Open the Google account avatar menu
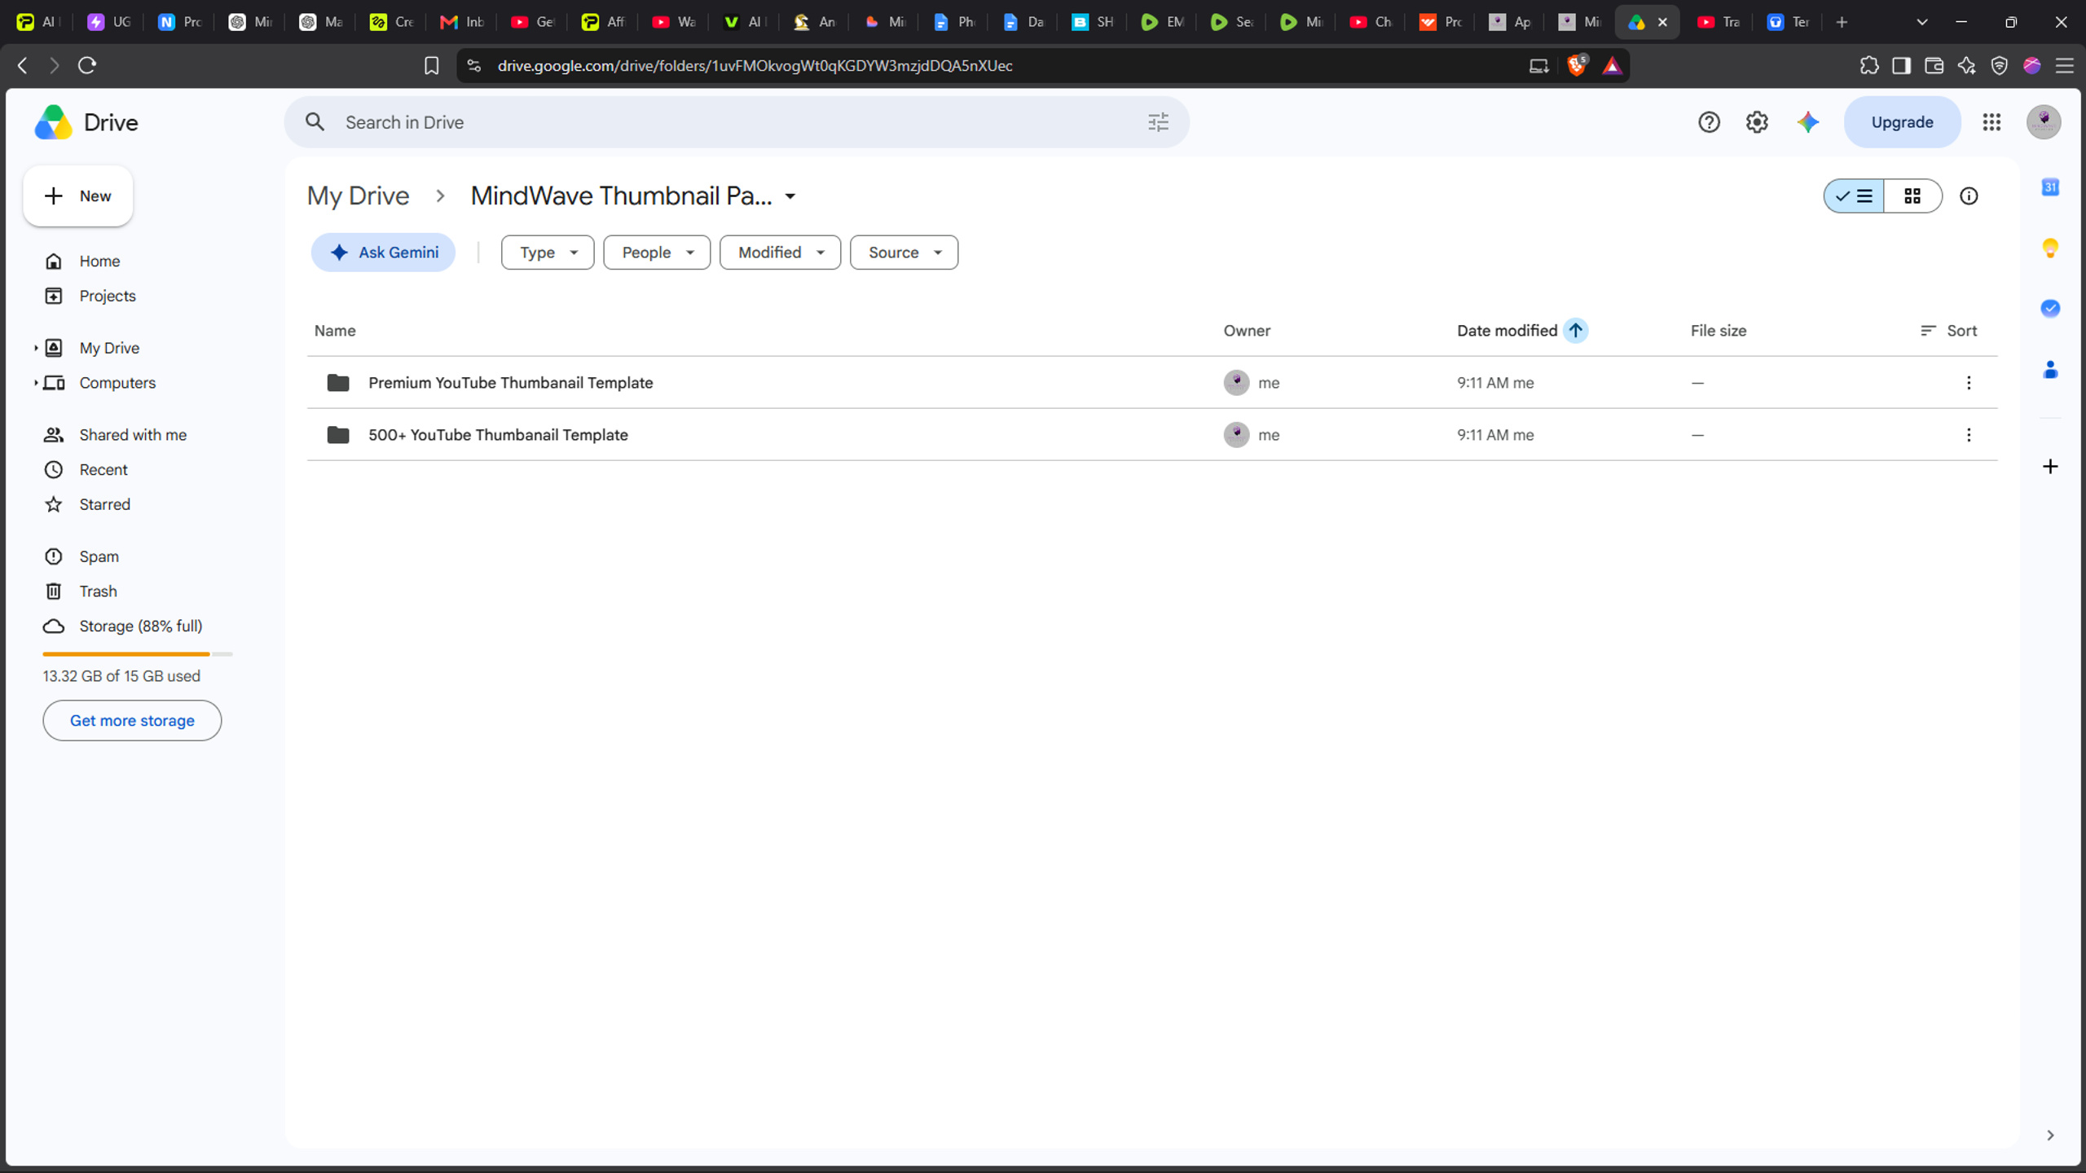The height and width of the screenshot is (1173, 2086). [x=2044, y=122]
